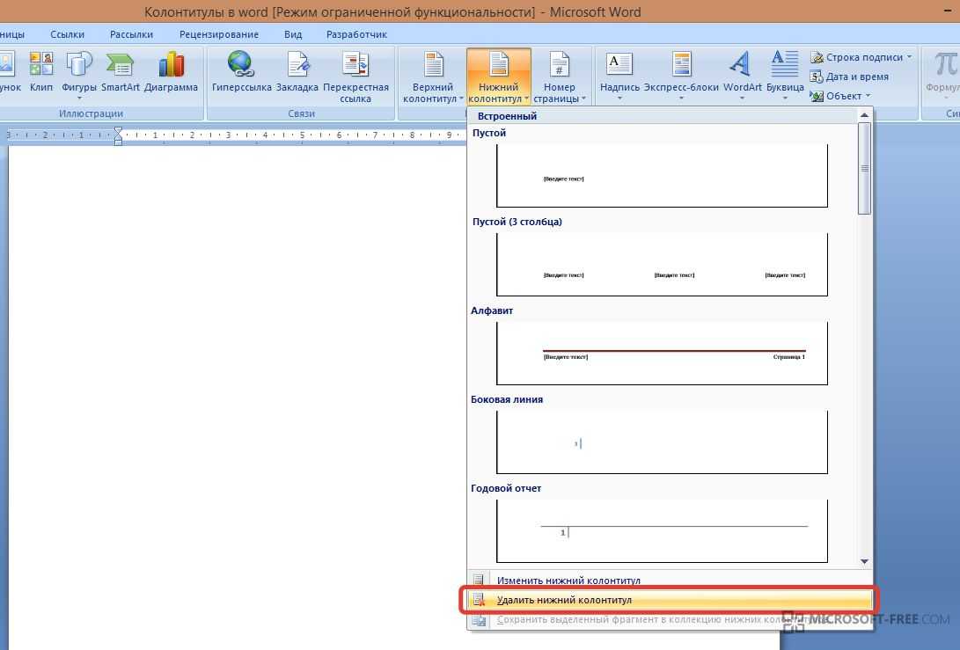Insert an Объект object
960x650 pixels.
pos(836,96)
